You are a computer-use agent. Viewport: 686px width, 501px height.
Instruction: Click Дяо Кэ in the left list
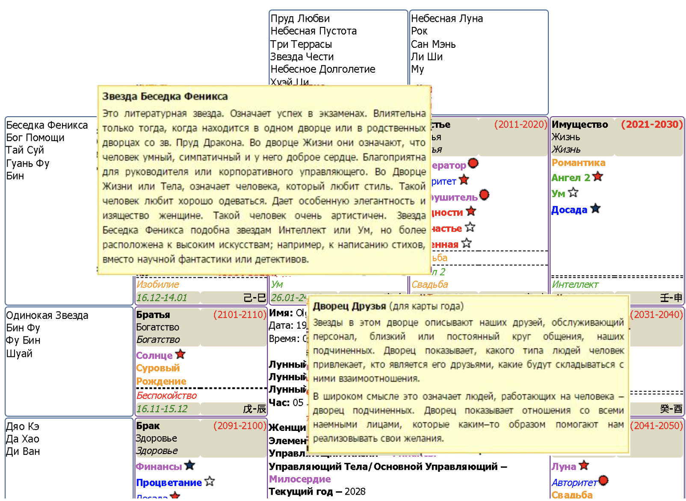(23, 427)
